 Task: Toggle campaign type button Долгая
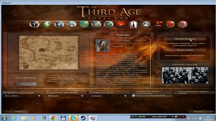26,84
